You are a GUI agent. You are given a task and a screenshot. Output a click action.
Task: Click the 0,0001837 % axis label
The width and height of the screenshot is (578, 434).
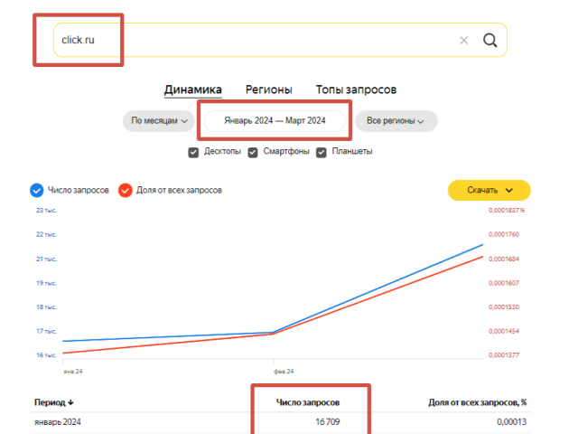pos(507,211)
